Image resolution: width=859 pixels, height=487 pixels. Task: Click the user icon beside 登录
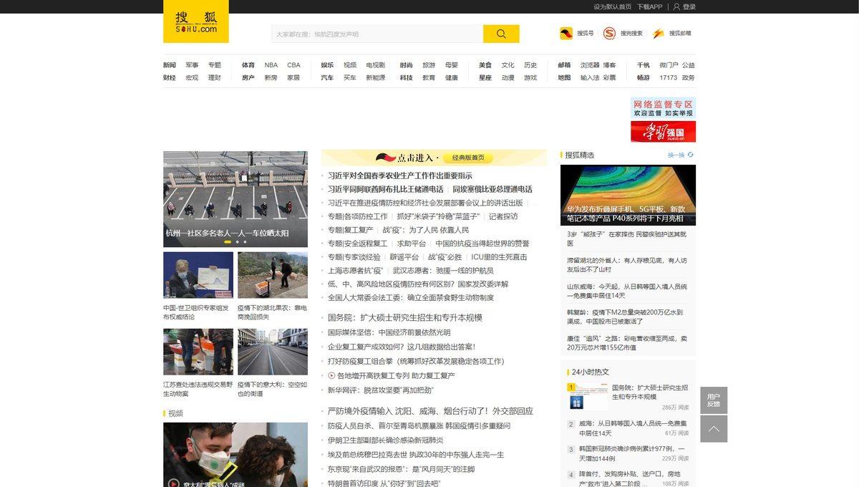tap(676, 6)
